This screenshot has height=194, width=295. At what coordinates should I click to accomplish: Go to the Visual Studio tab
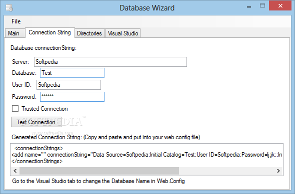123,33
